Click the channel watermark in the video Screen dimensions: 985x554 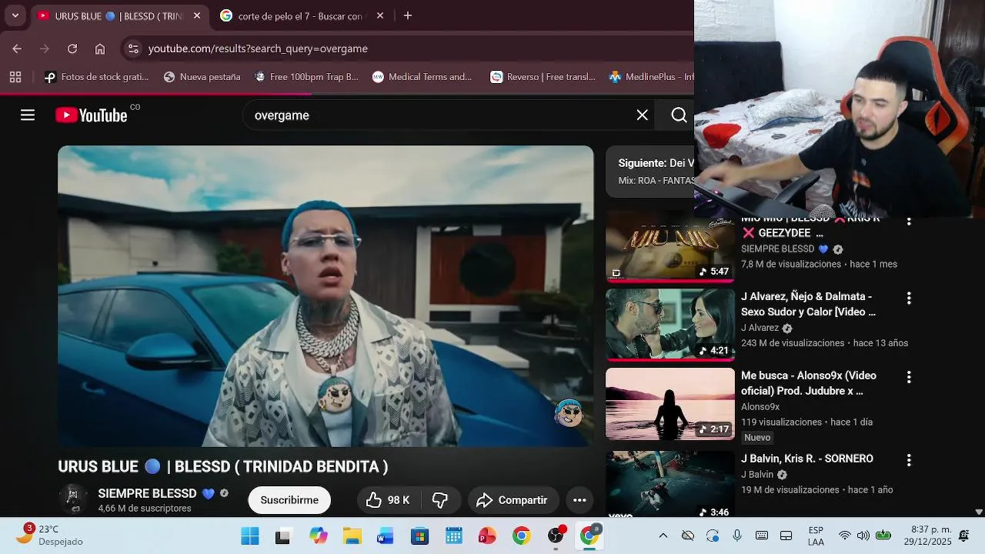569,413
